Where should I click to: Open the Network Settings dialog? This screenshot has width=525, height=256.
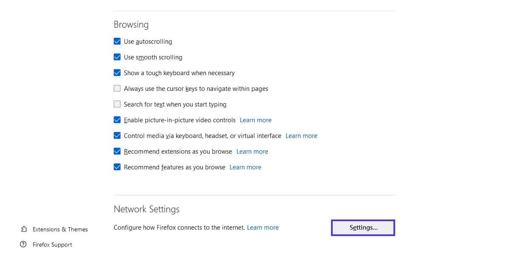click(363, 228)
